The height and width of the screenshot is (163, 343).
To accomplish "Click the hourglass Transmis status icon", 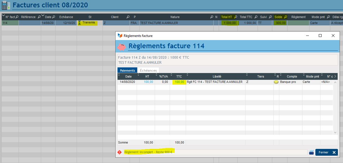I will [79, 23].
